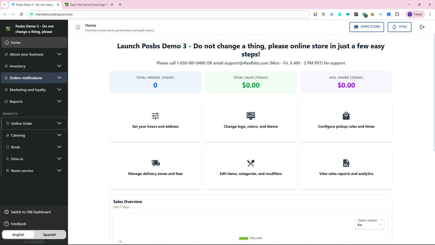Click Switch to Old Dashboard link
Viewport: 435px width, 245px height.
click(31, 212)
